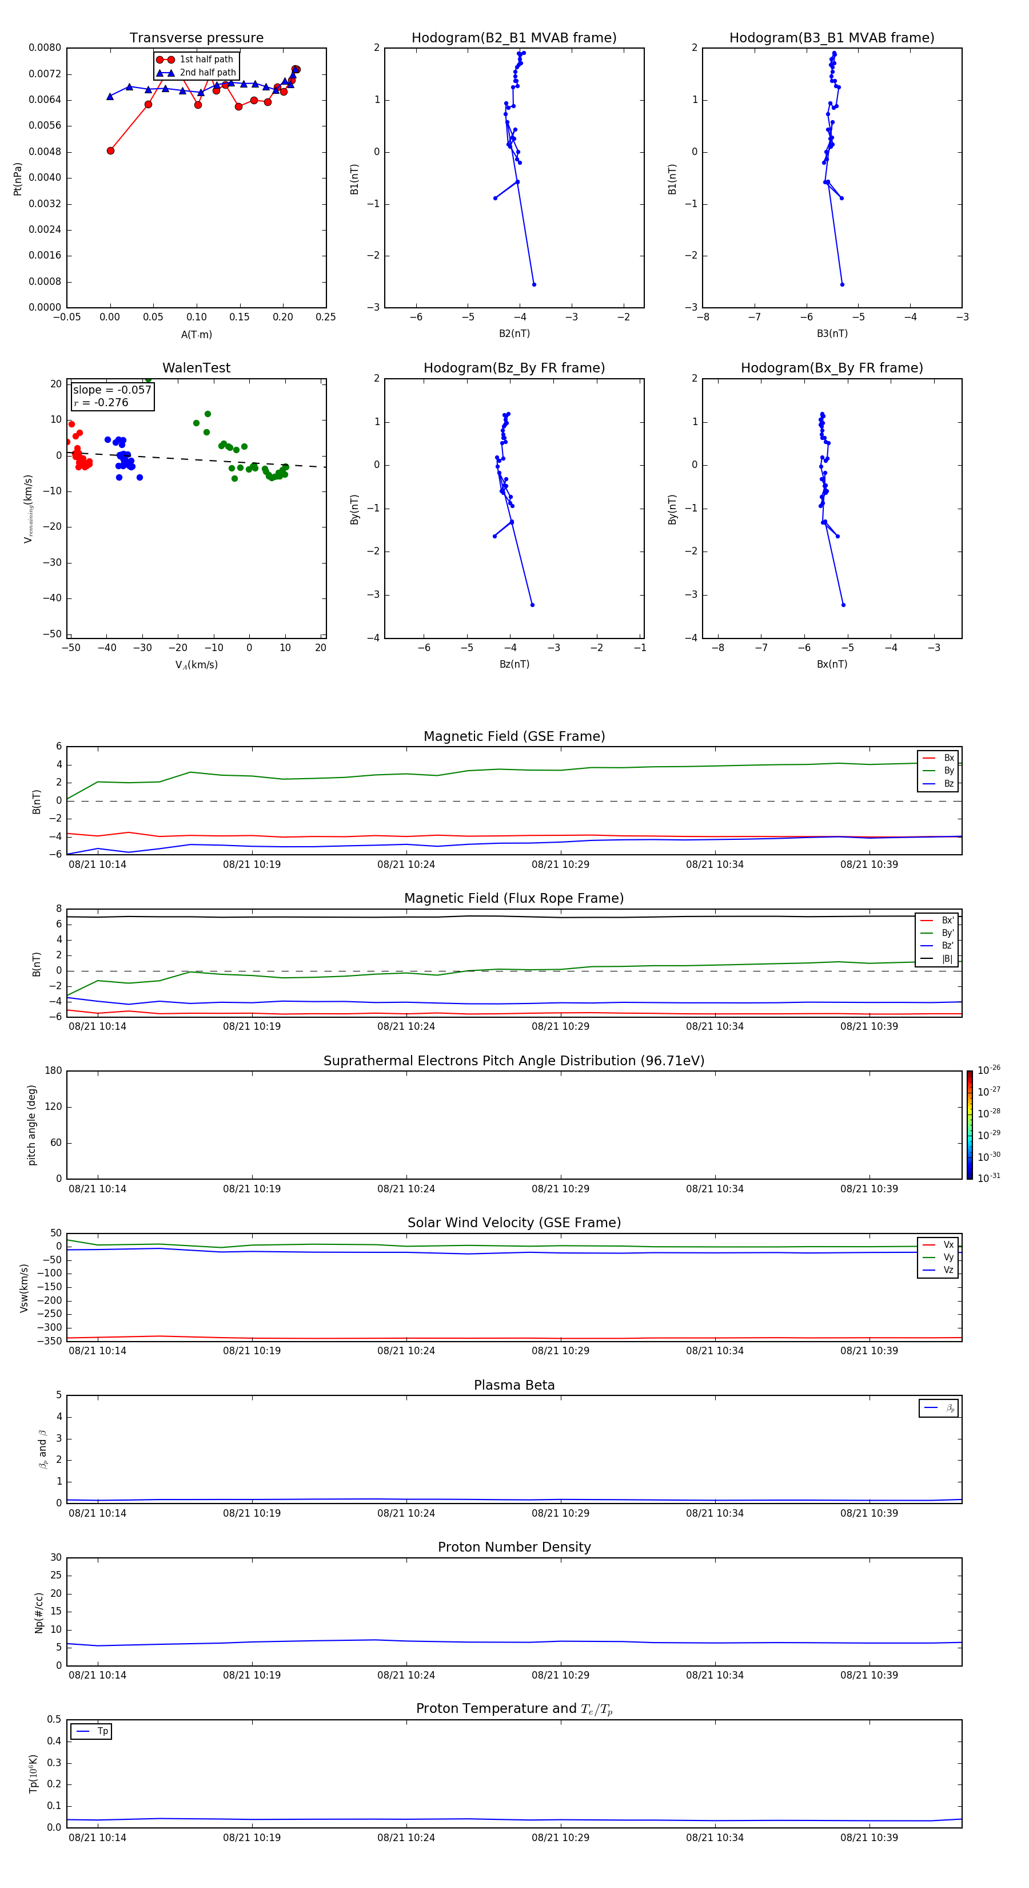Select '|B|' in Flux Rope legend
The height and width of the screenshot is (1888, 1029).
tap(937, 959)
